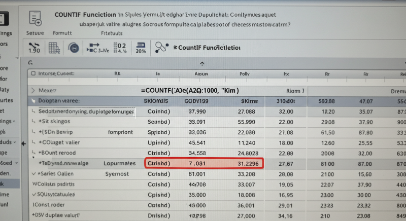Expand the Mexe formula row chevron

33,90
